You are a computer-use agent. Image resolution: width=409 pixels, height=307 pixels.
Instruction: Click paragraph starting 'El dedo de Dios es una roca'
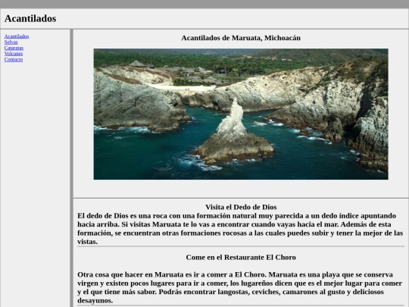click(240, 229)
